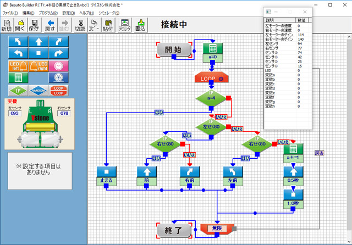Cut selection using the 切取 scissors icon

click(80, 25)
